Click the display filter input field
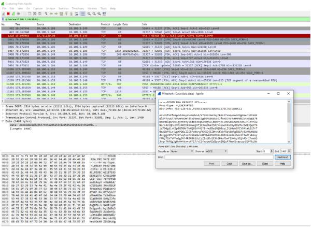 click(x=155, y=19)
